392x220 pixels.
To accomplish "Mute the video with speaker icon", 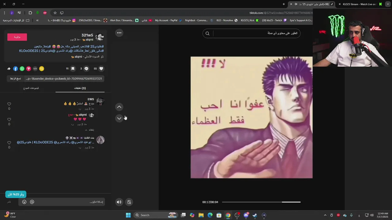I will pos(119,202).
